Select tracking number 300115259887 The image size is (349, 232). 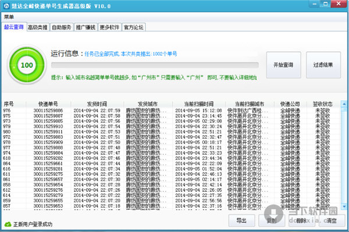(x=48, y=116)
